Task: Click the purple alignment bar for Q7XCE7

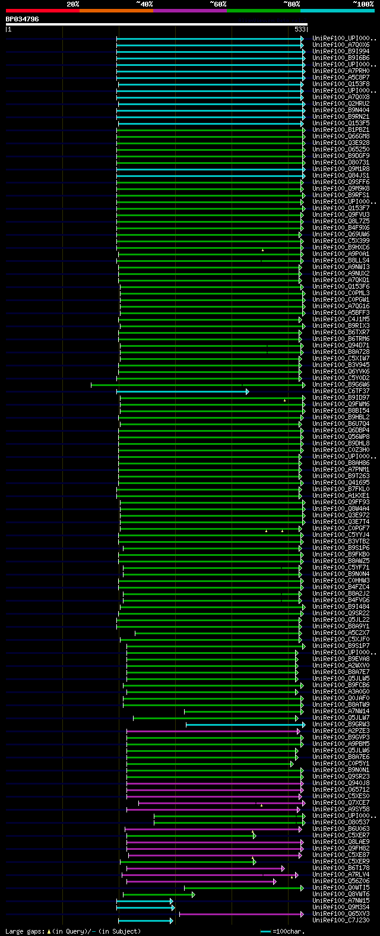Action: click(222, 803)
